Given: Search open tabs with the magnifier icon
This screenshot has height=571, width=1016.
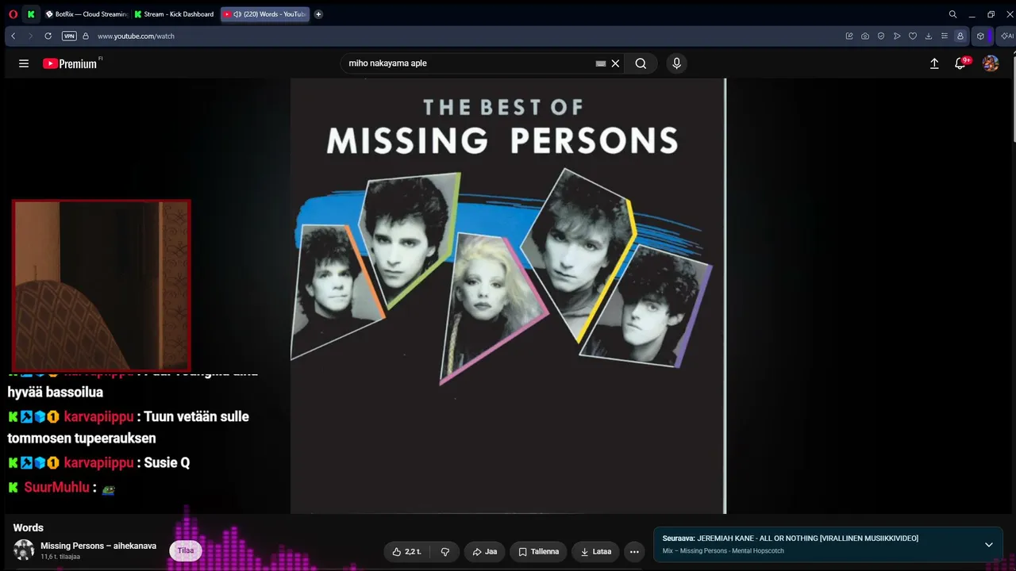Looking at the screenshot, I should [952, 14].
